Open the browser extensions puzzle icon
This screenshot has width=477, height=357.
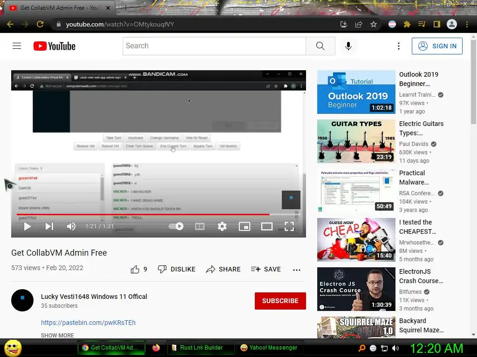(407, 24)
